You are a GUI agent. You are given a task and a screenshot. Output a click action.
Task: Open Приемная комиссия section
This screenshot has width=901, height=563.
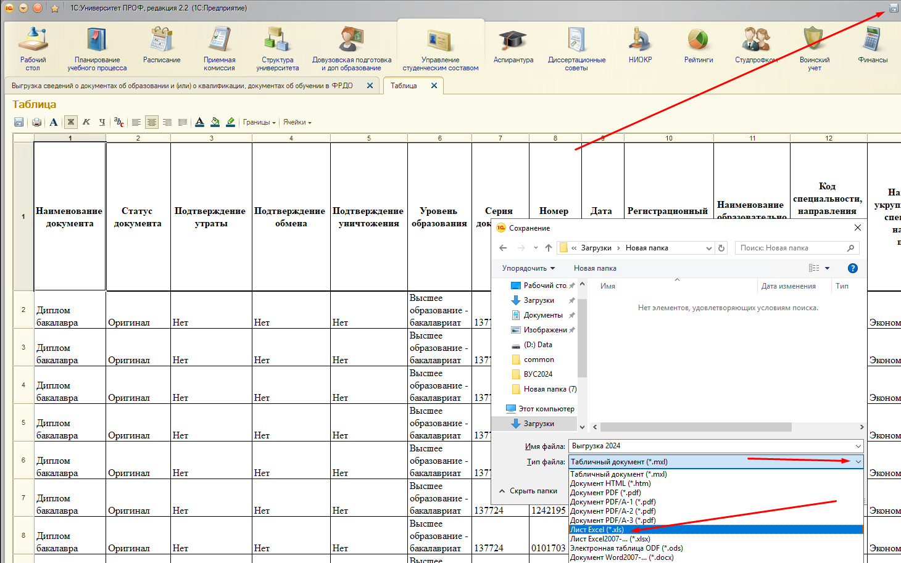219,49
